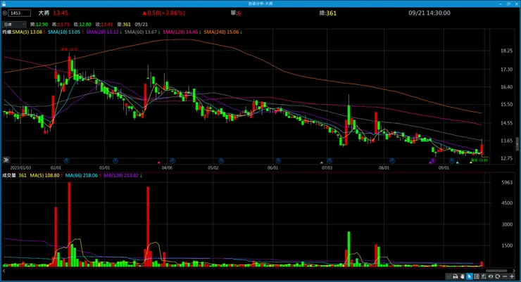Viewport: 521px width, 282px height.
Task: Click the SMA(20) 13.12 indicator label
Action: click(x=102, y=32)
